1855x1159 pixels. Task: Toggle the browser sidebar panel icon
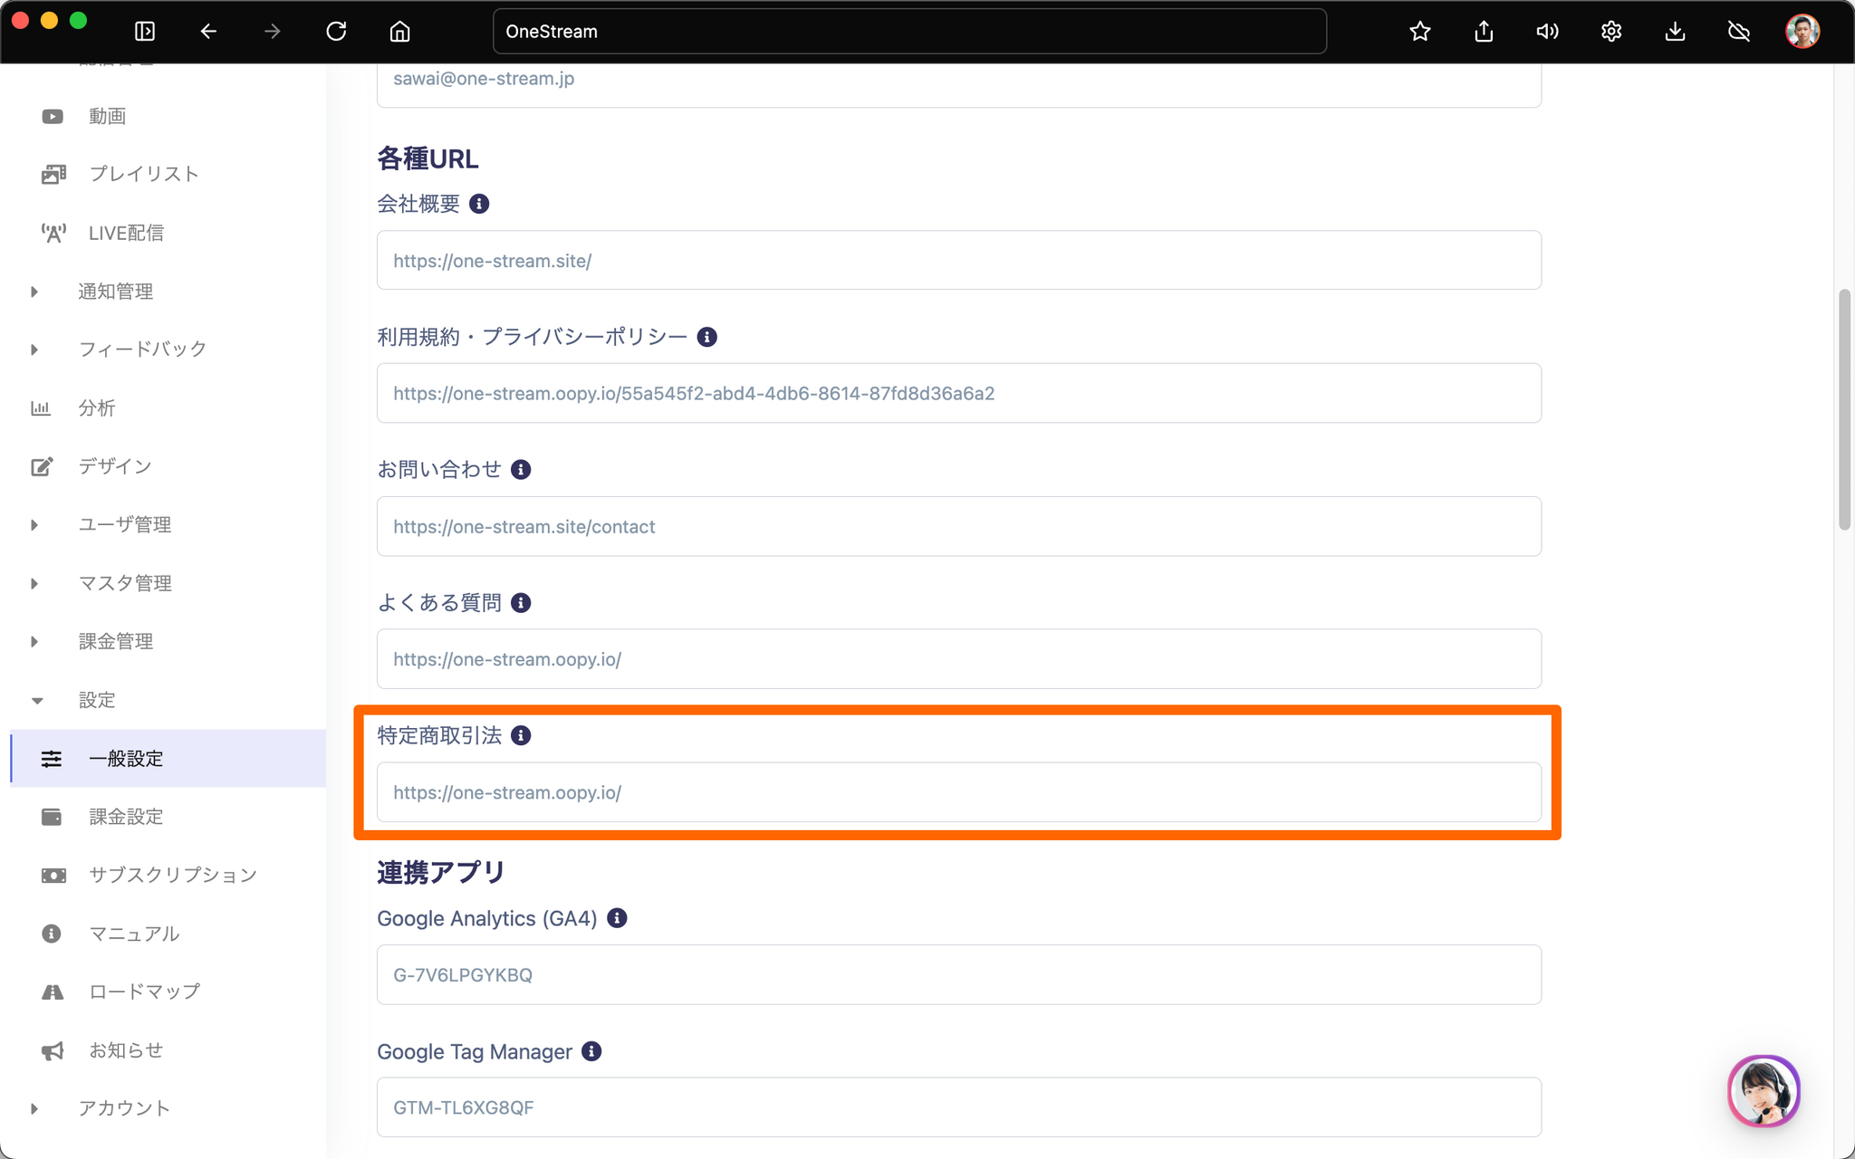coord(145,32)
